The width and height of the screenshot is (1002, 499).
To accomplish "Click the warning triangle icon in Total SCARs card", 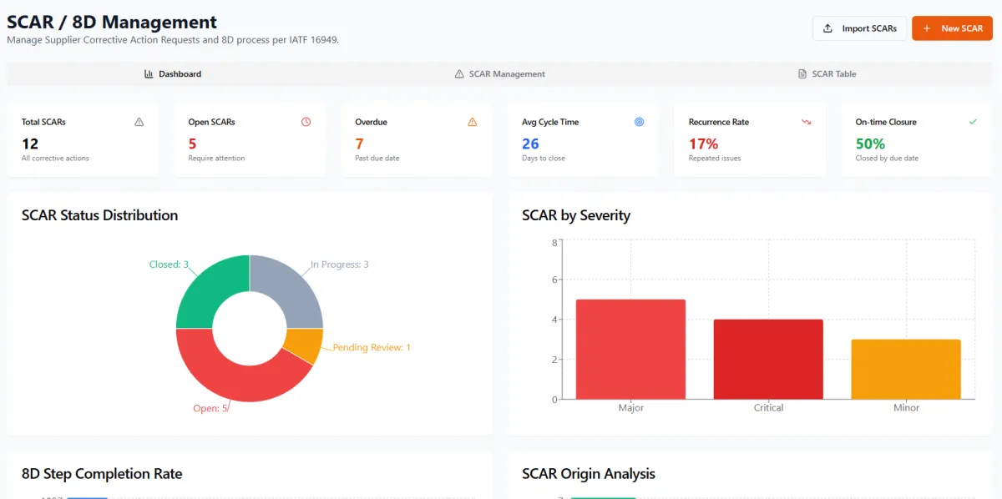I will [139, 122].
